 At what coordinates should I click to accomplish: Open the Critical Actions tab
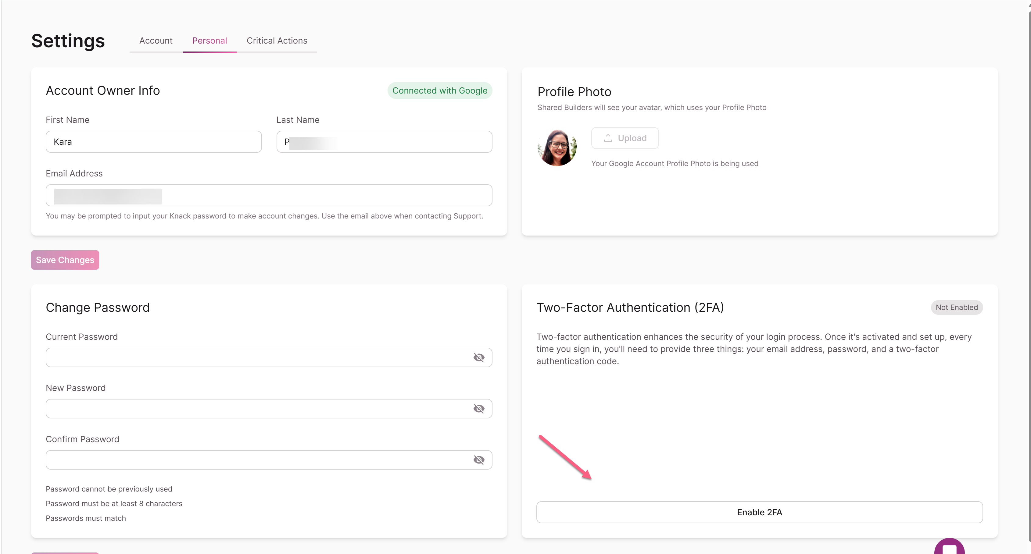point(277,41)
